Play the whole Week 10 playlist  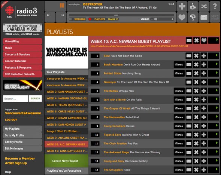(214, 40)
